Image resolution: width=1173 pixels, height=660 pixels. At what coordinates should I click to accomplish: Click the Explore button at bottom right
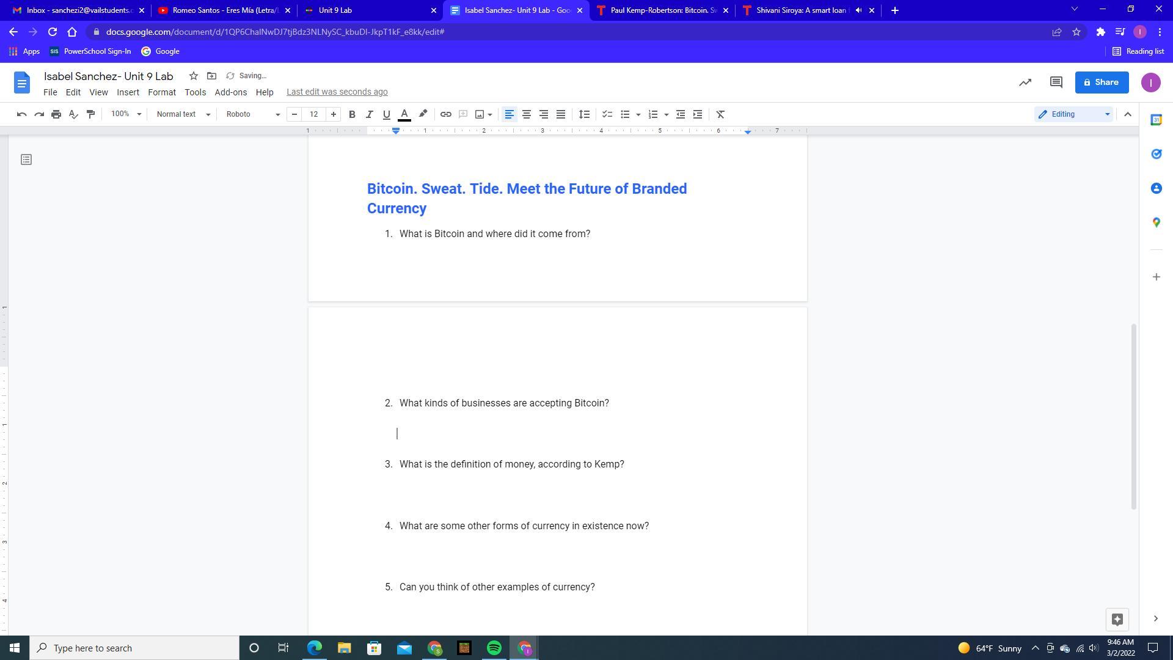1117,619
